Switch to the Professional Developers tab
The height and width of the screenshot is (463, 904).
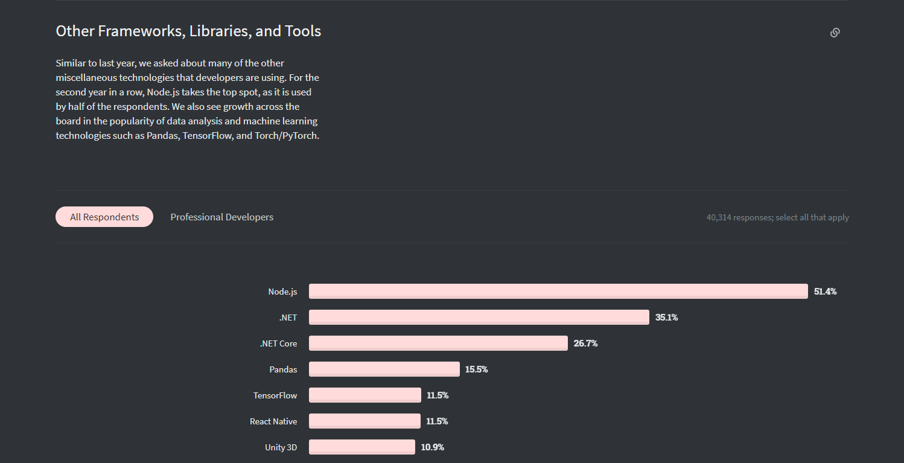pyautogui.click(x=221, y=217)
